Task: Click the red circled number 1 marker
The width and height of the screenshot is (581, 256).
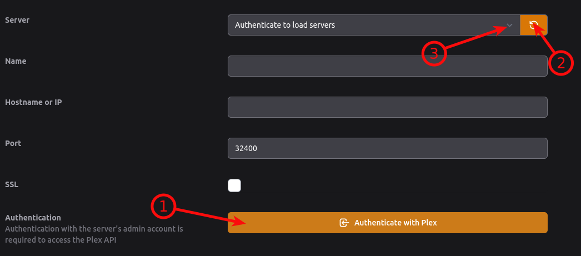Action: 163,207
